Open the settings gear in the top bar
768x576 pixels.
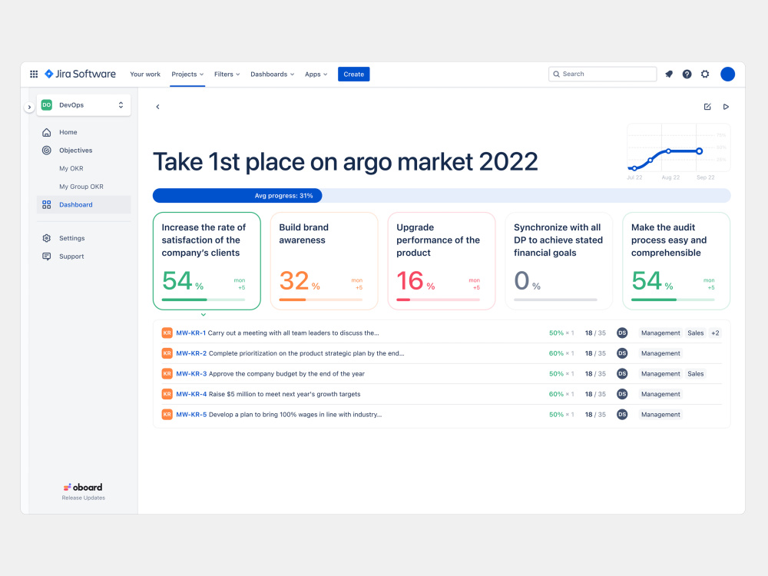point(705,74)
